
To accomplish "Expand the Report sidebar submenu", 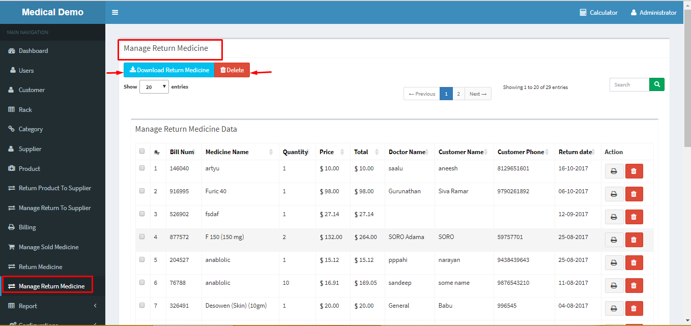I will 52,306.
